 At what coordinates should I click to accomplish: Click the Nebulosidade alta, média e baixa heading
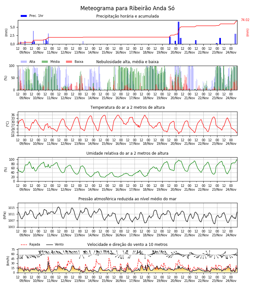click(x=127, y=62)
